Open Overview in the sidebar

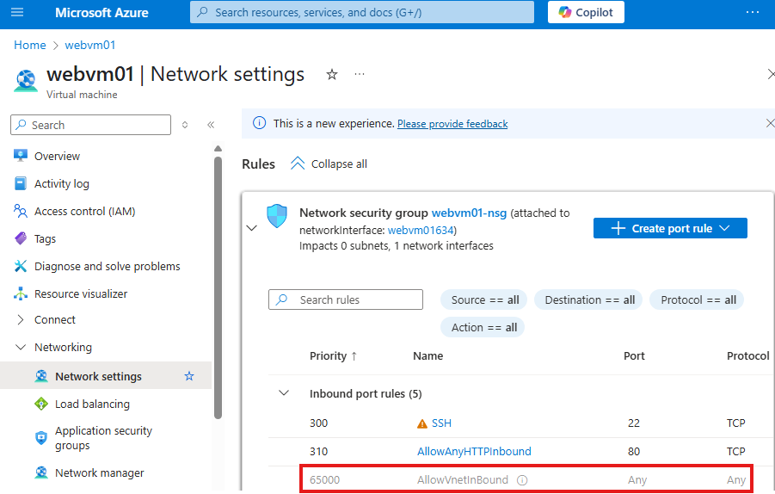click(x=57, y=157)
